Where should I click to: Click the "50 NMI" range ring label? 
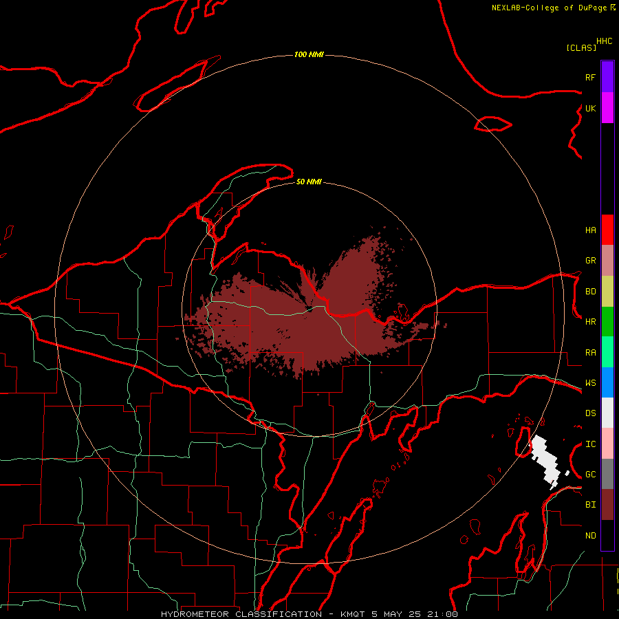tap(309, 182)
